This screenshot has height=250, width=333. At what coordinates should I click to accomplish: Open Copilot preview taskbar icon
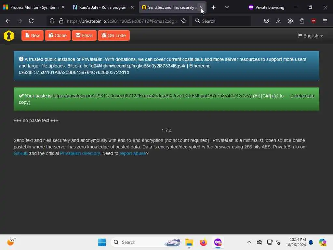[323, 242]
